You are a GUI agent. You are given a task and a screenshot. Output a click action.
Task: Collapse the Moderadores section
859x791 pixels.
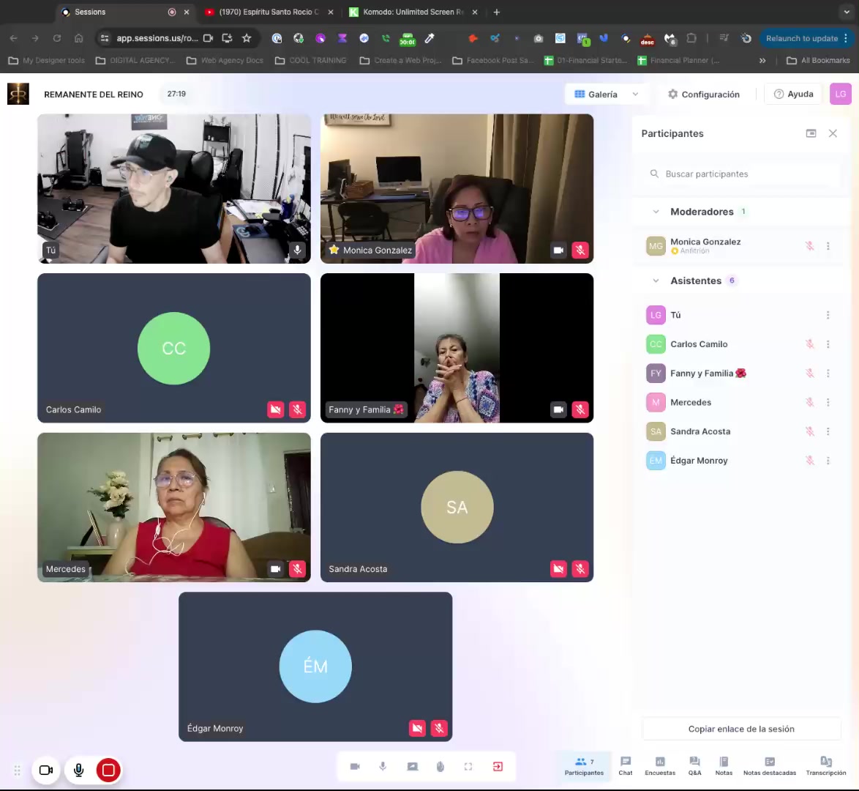tap(656, 212)
